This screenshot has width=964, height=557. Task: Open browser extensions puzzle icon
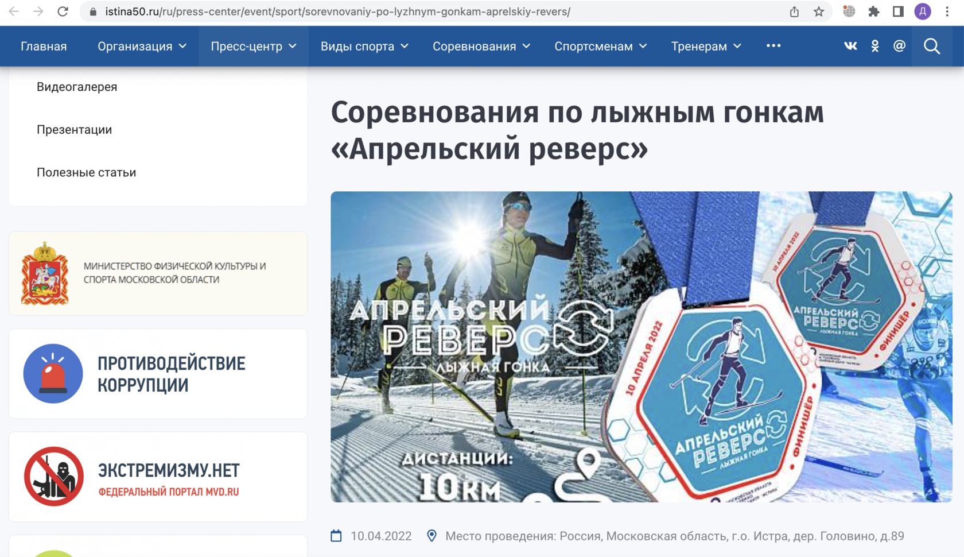click(x=873, y=11)
